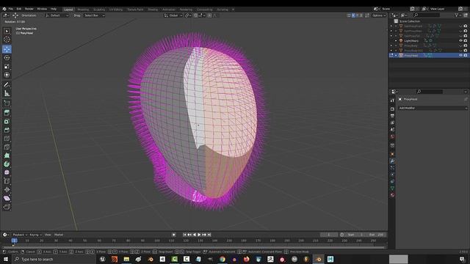470x264 pixels.
Task: Click the End frame field
Action: pyautogui.click(x=376, y=235)
